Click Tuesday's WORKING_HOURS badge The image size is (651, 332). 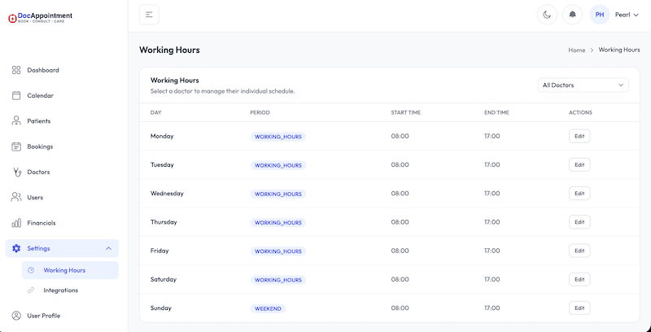pyautogui.click(x=278, y=165)
